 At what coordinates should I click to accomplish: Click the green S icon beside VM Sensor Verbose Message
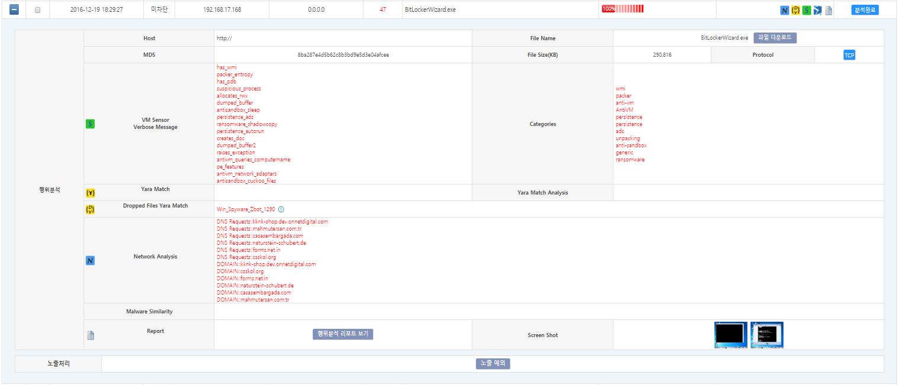tap(91, 124)
